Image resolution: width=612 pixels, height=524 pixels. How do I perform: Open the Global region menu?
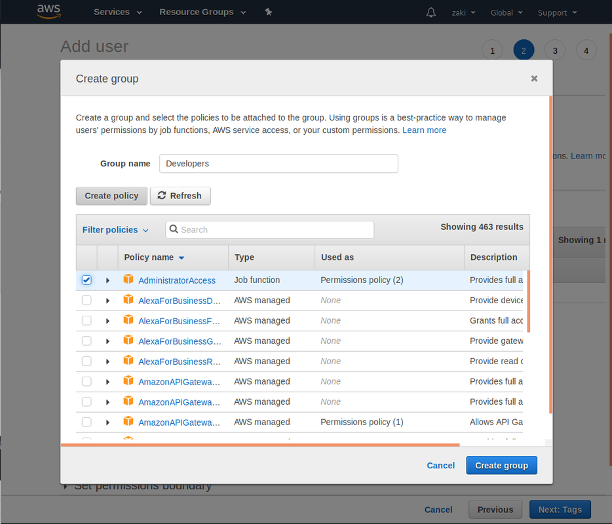click(x=507, y=12)
